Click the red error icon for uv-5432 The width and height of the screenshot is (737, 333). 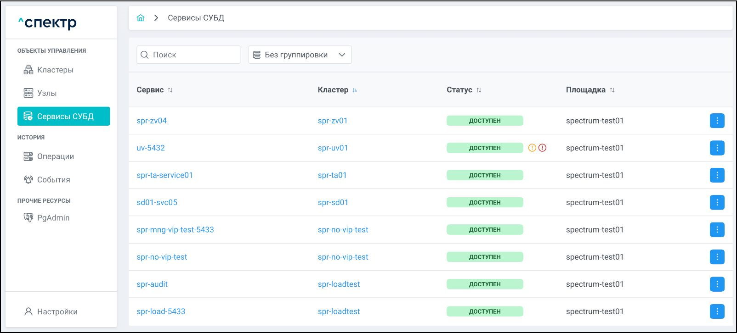[542, 148]
